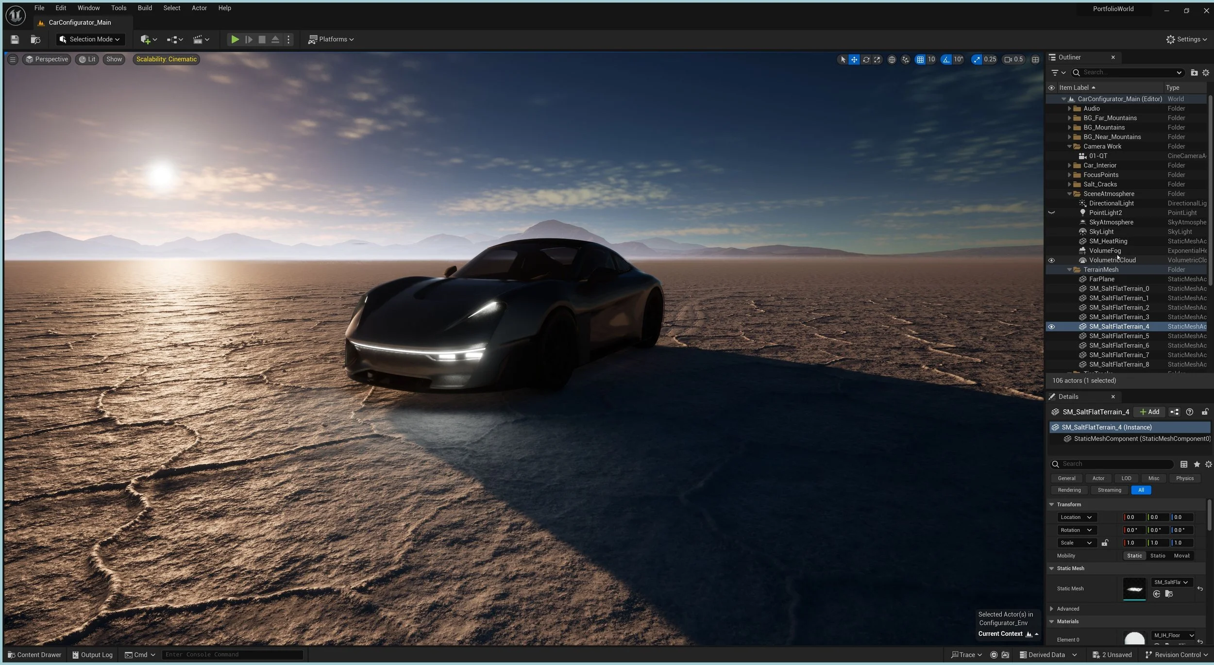Pick the select-objects arrow tool in viewport
1214x665 pixels.
(843, 59)
